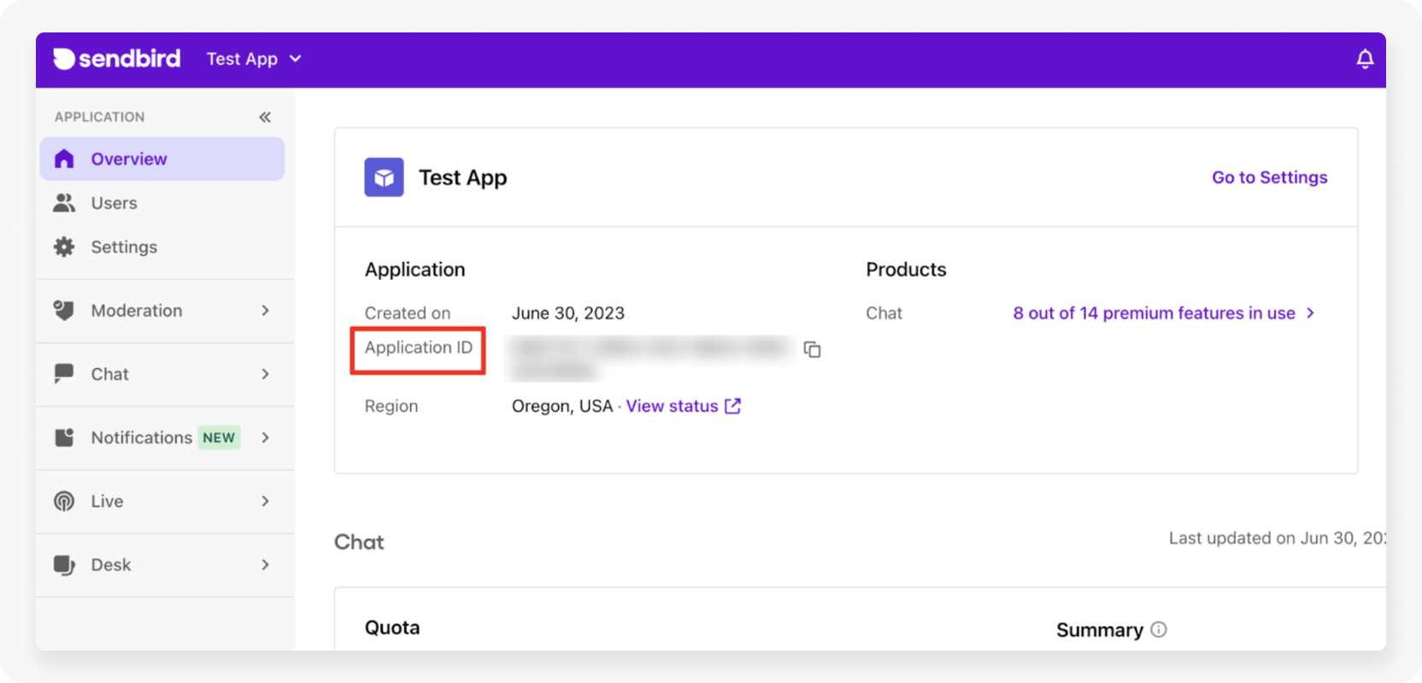Image resolution: width=1422 pixels, height=683 pixels.
Task: Click the Notifications sidebar icon
Action: tap(64, 437)
